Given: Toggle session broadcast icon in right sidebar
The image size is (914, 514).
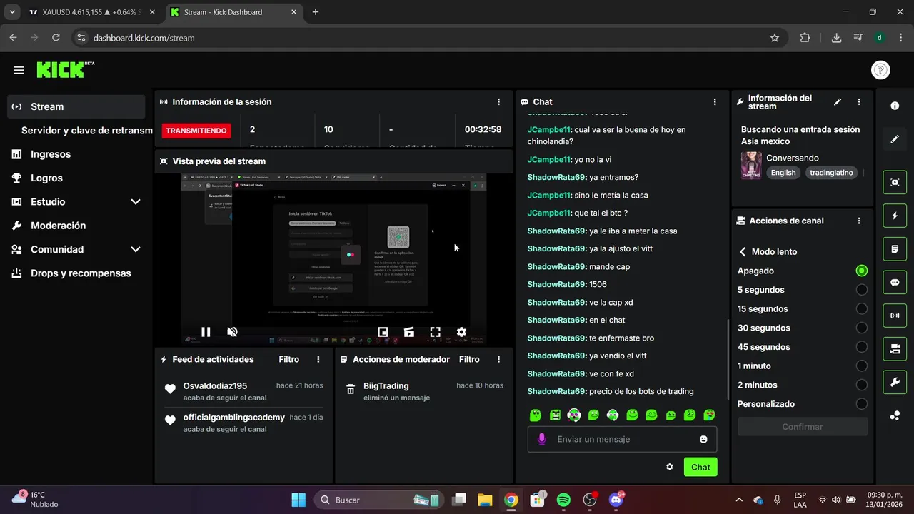Looking at the screenshot, I should 895,316.
